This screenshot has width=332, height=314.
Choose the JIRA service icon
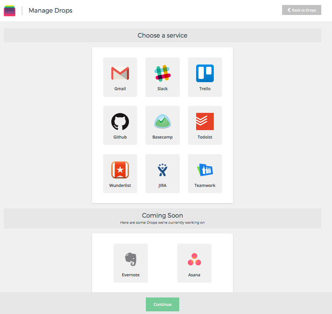point(162,170)
